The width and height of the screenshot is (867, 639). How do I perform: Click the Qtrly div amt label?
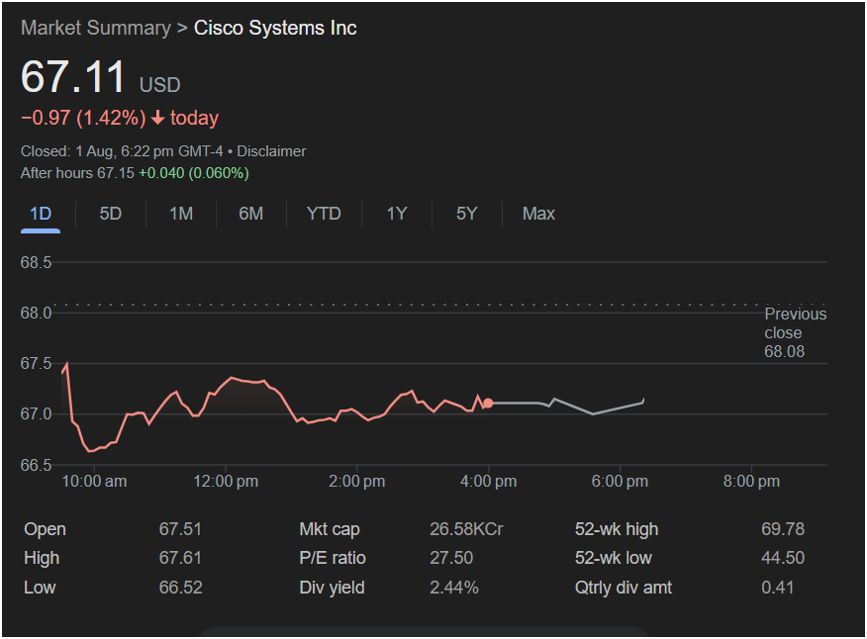(624, 588)
